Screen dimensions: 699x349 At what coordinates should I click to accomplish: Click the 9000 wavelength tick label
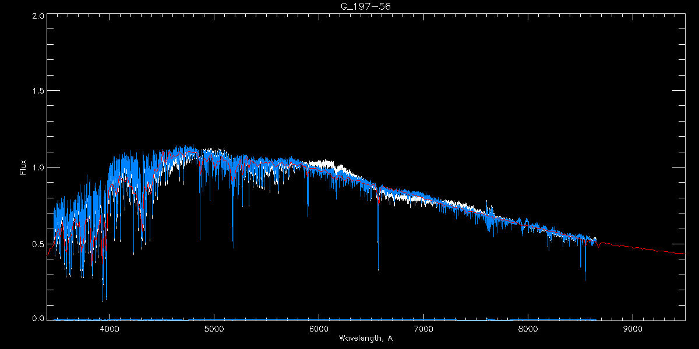[633, 328]
